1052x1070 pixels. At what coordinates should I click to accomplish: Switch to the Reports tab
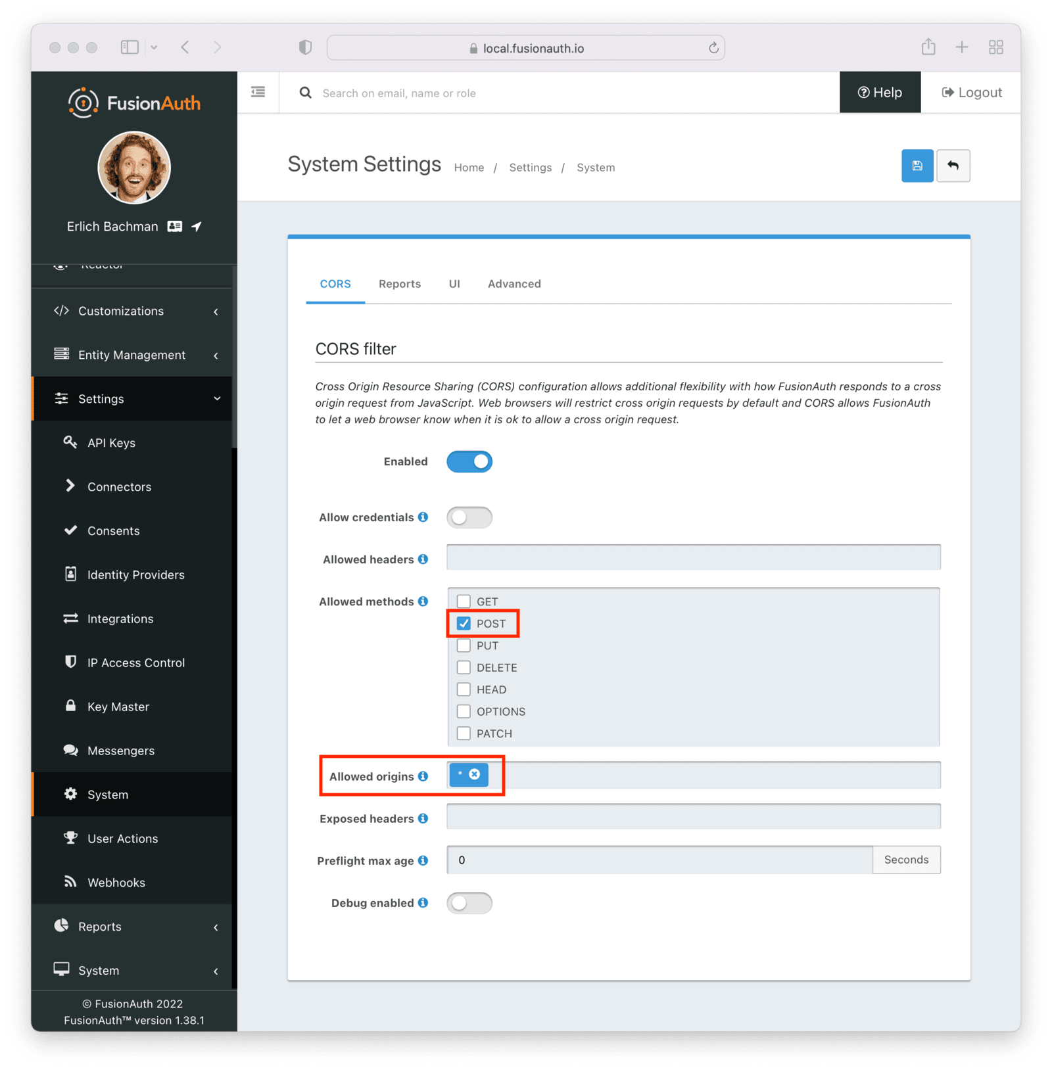pos(400,284)
